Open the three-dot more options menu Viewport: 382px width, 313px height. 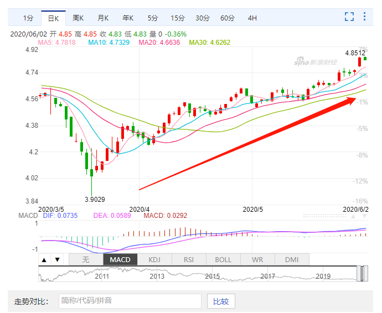point(364,17)
